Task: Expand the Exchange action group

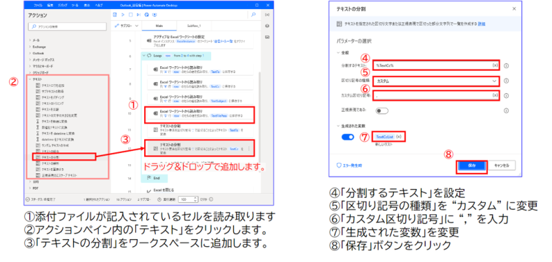Action: [30, 47]
